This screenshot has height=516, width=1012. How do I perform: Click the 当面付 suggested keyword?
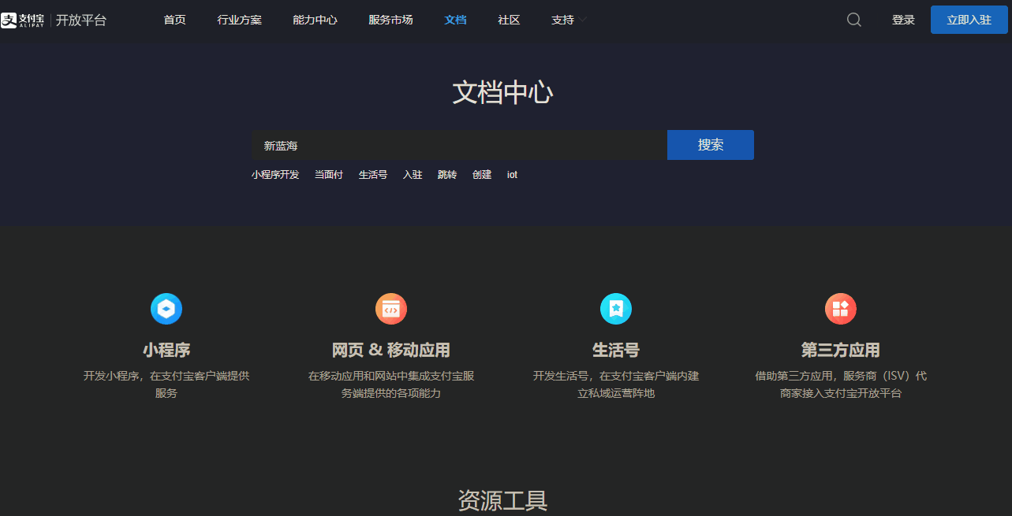pos(329,175)
